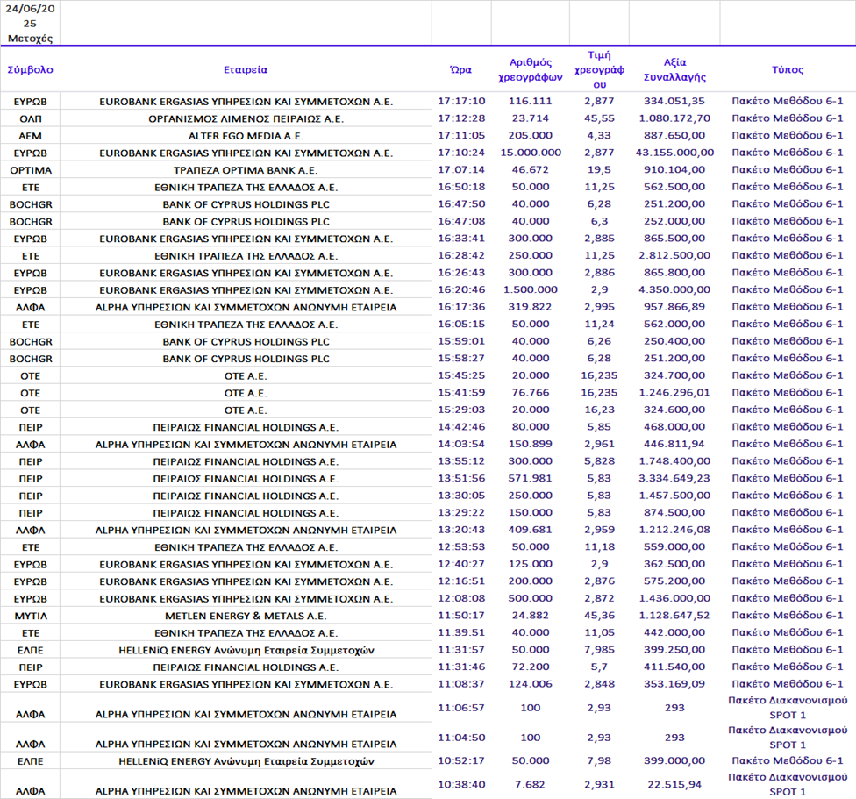This screenshot has width=856, height=799.
Task: Click METLEN ENERGY & METALS A.E. cell
Action: 246,617
